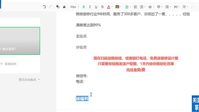This screenshot has width=199, height=112.
Task: Click the red line starting 现在扫码加我微信
Action: (x=136, y=58)
